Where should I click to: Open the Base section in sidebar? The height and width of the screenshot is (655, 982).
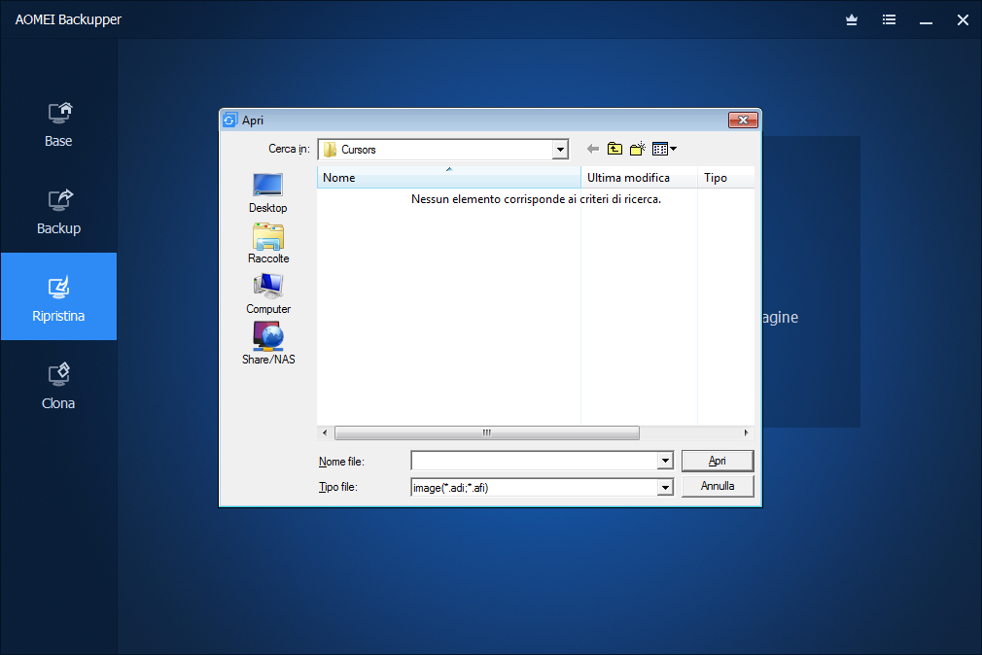pos(58,125)
